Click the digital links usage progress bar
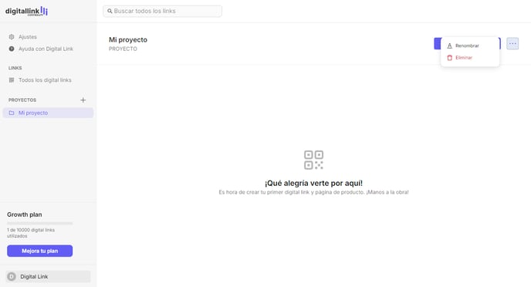 39,224
